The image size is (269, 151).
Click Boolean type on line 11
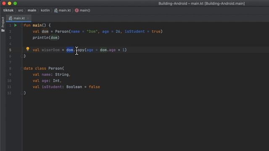coord(74,87)
